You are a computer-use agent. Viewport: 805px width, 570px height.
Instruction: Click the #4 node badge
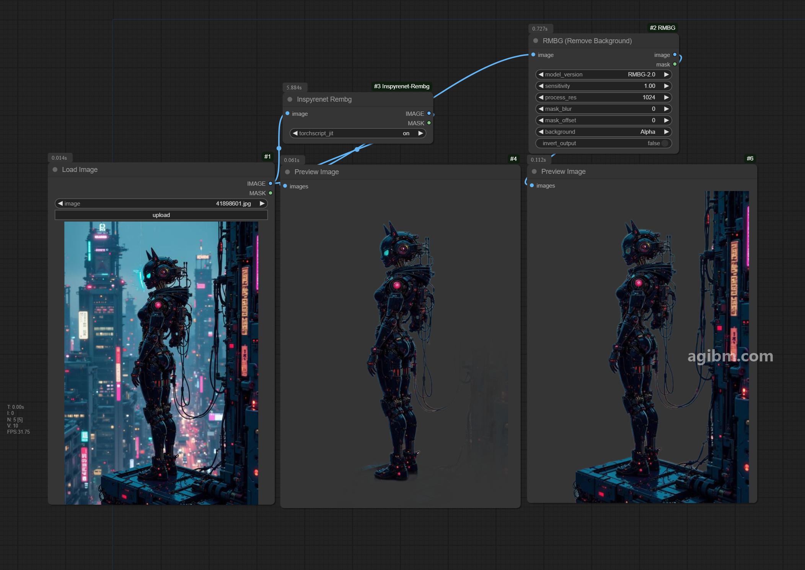[513, 159]
